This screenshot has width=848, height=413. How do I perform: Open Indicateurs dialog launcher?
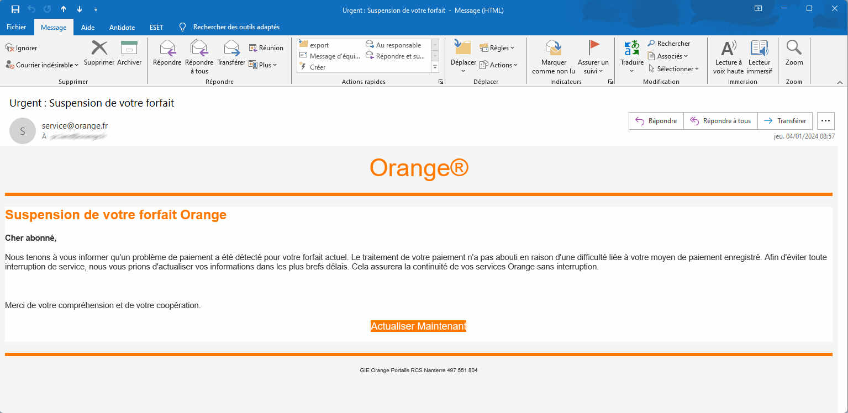[x=610, y=82]
